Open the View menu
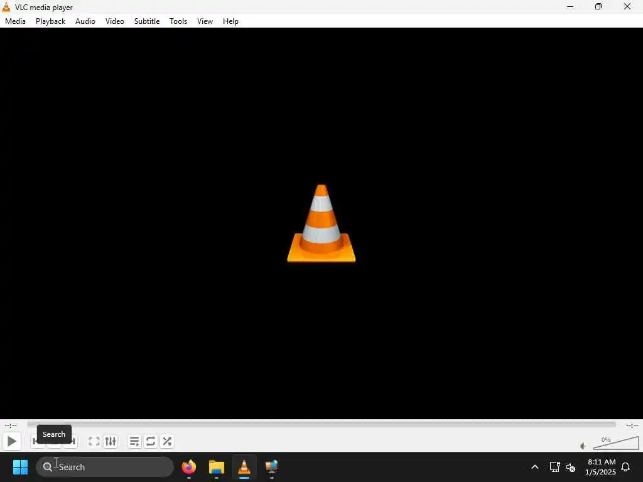 (x=205, y=21)
